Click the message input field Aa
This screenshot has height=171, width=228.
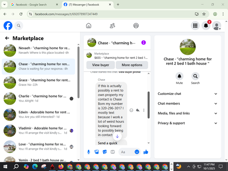pyautogui.click(x=126, y=152)
